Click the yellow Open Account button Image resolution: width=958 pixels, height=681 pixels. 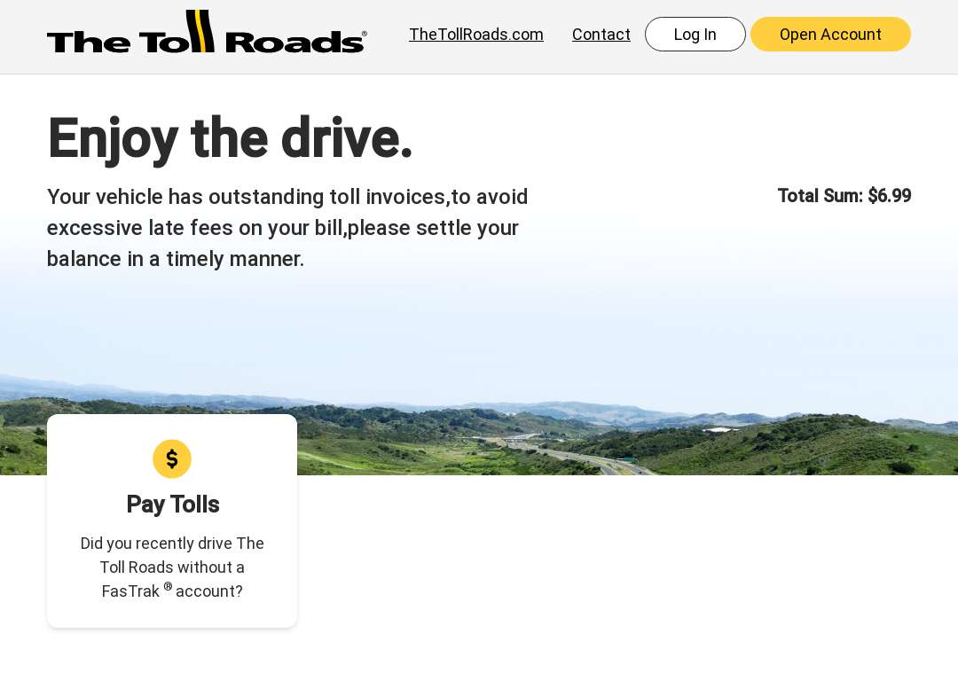(x=830, y=35)
